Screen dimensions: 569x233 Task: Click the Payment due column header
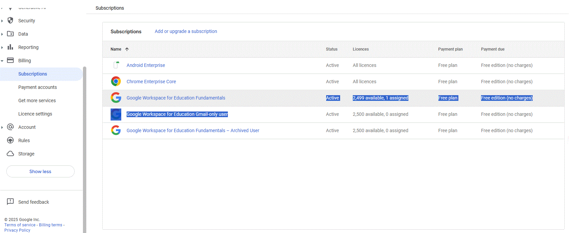(493, 49)
